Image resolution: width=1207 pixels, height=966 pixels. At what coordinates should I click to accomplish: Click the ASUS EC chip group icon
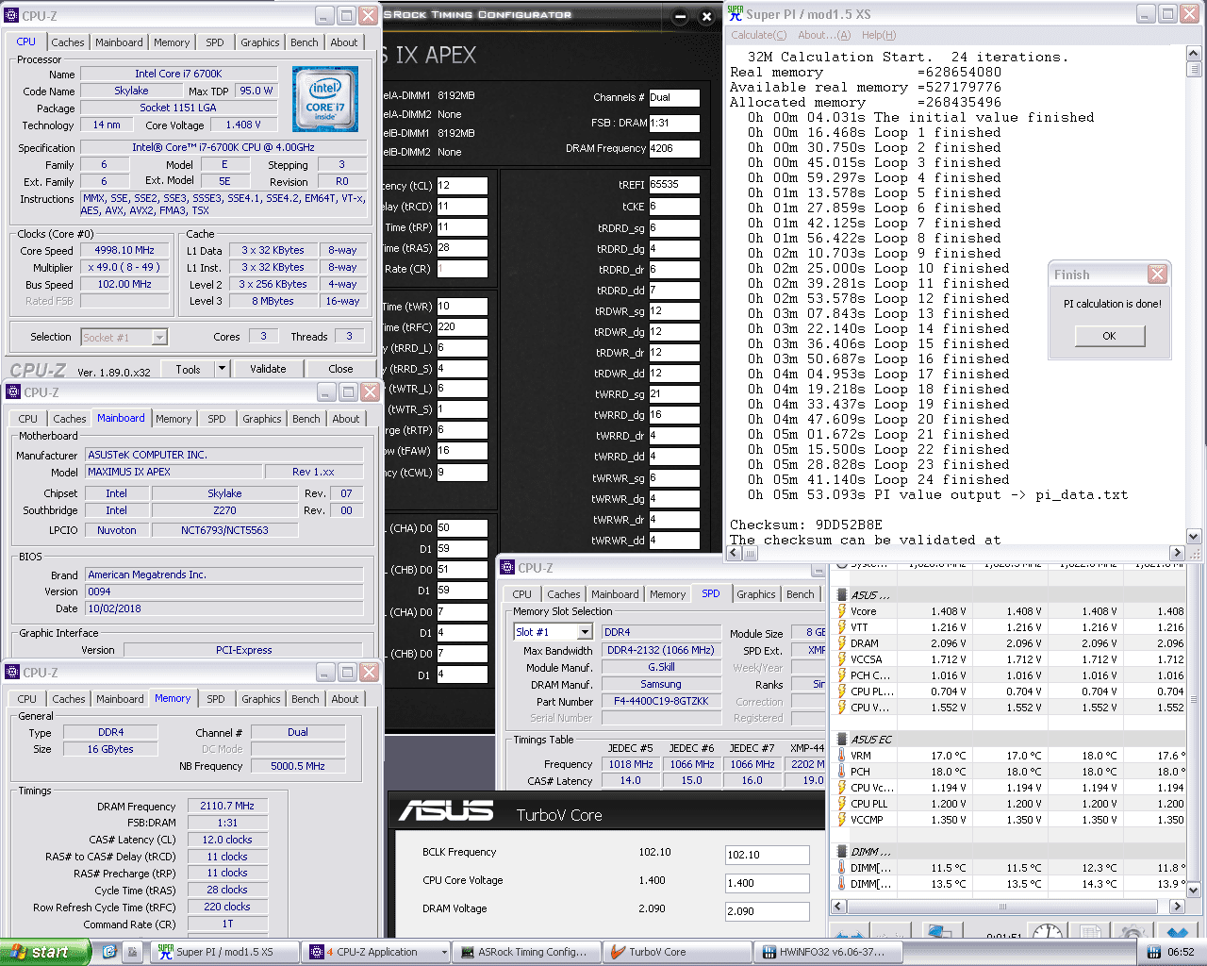point(842,740)
